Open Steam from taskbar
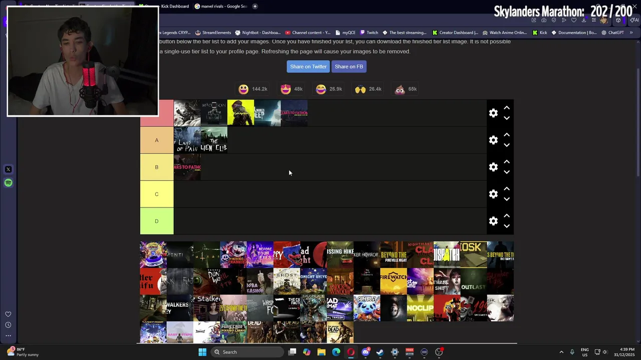Image resolution: width=641 pixels, height=360 pixels. (380, 352)
